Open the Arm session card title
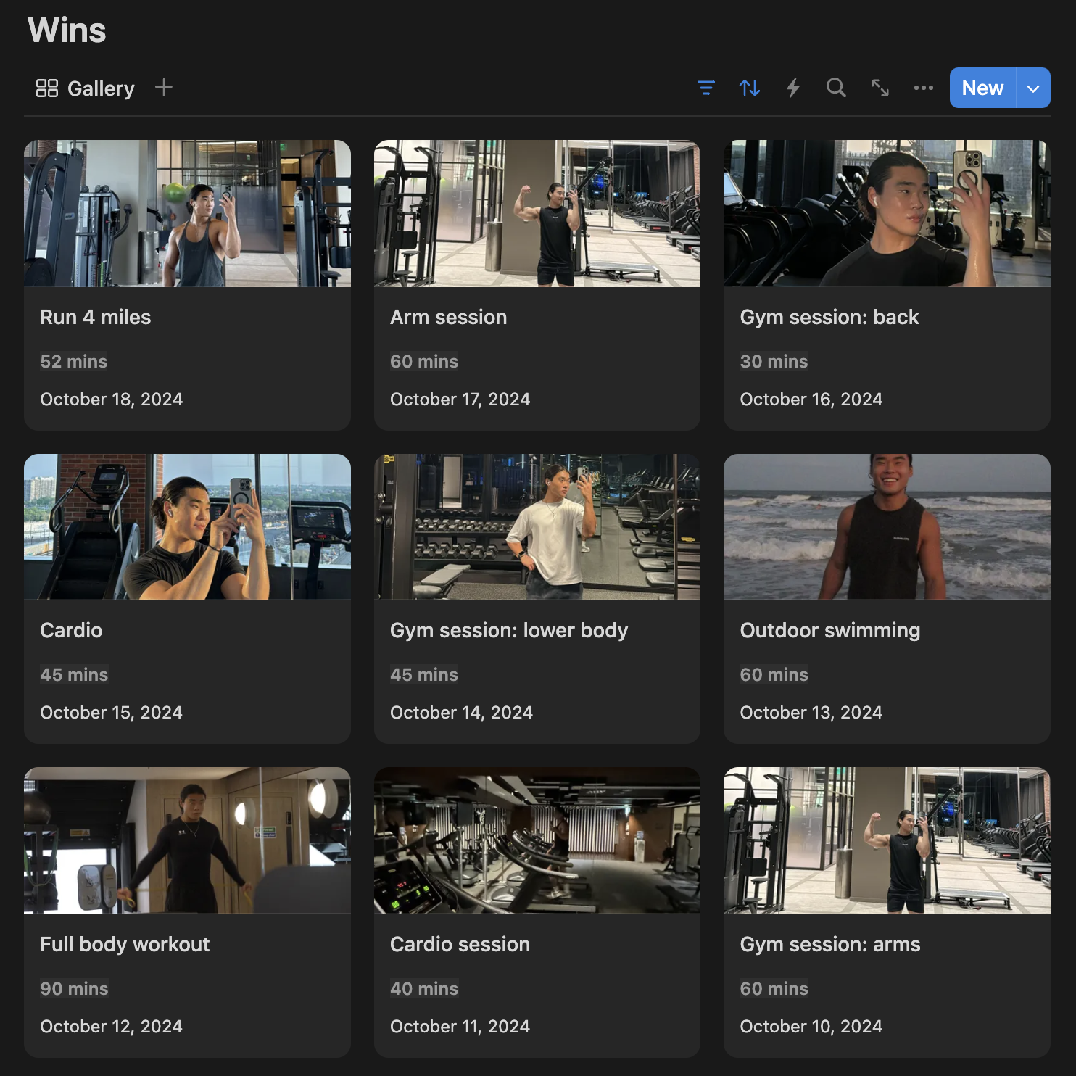Image resolution: width=1076 pixels, height=1076 pixels. point(448,318)
